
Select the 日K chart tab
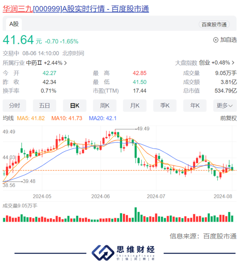click(74, 106)
